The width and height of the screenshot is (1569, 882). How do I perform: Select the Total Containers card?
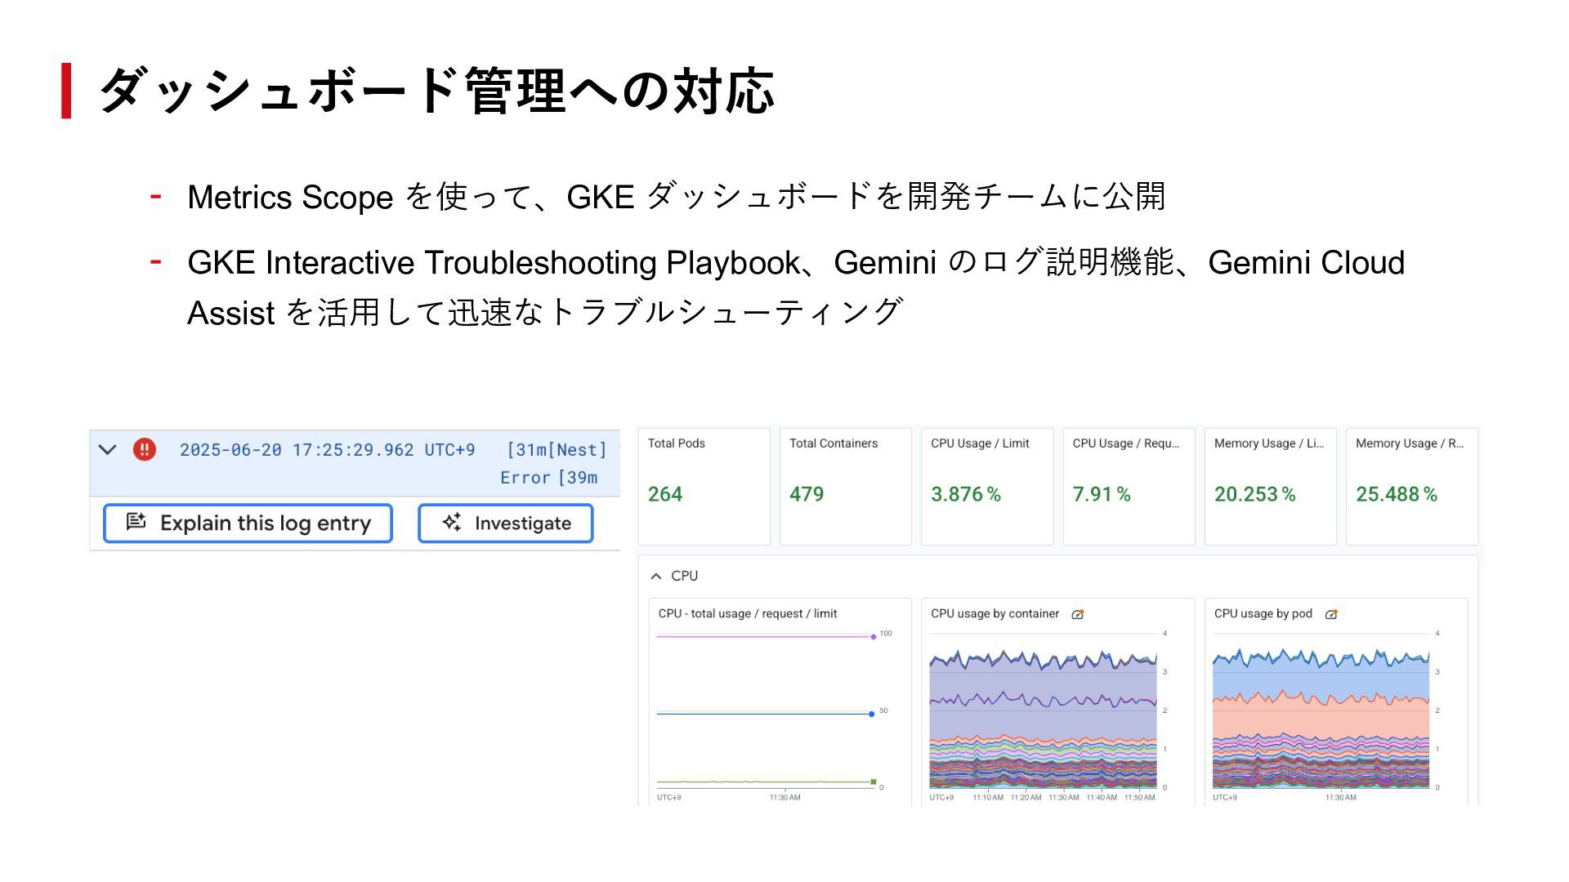pos(845,486)
